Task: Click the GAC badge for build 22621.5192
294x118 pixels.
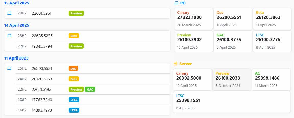Action: (90, 90)
